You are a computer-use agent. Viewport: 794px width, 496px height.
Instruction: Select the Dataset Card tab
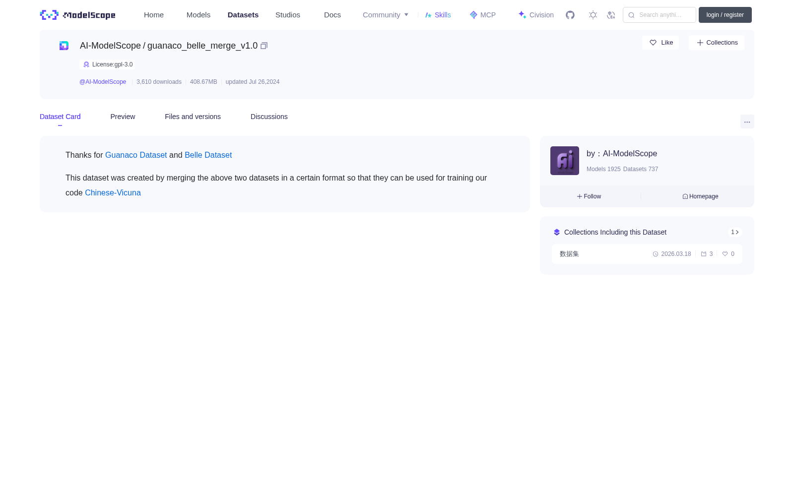tap(60, 117)
